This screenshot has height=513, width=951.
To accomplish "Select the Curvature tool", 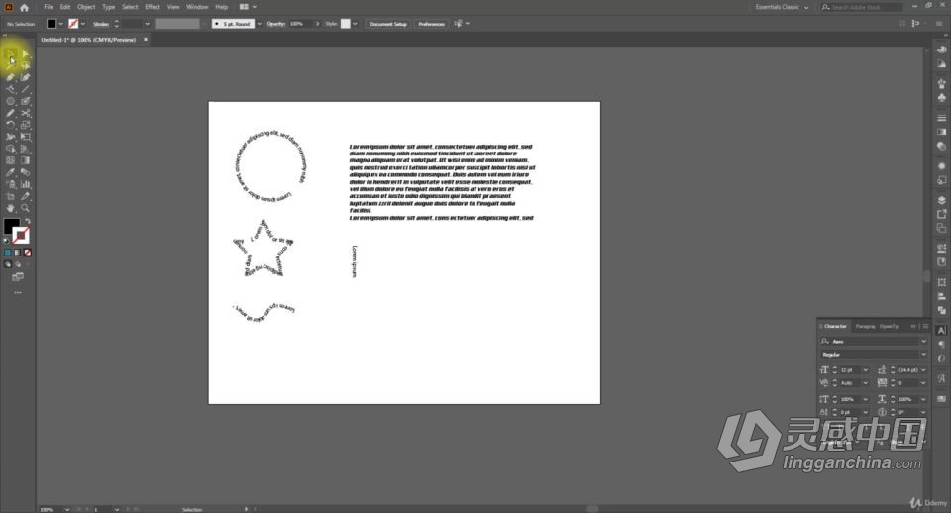I will click(x=26, y=77).
